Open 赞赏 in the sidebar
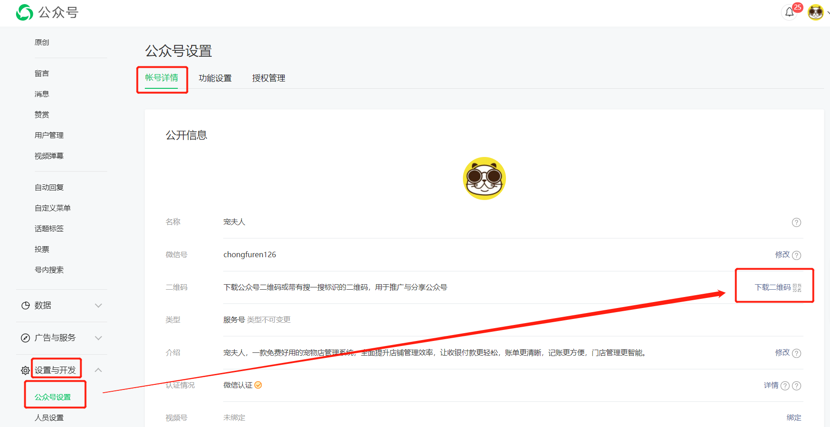830x427 pixels. click(x=42, y=114)
